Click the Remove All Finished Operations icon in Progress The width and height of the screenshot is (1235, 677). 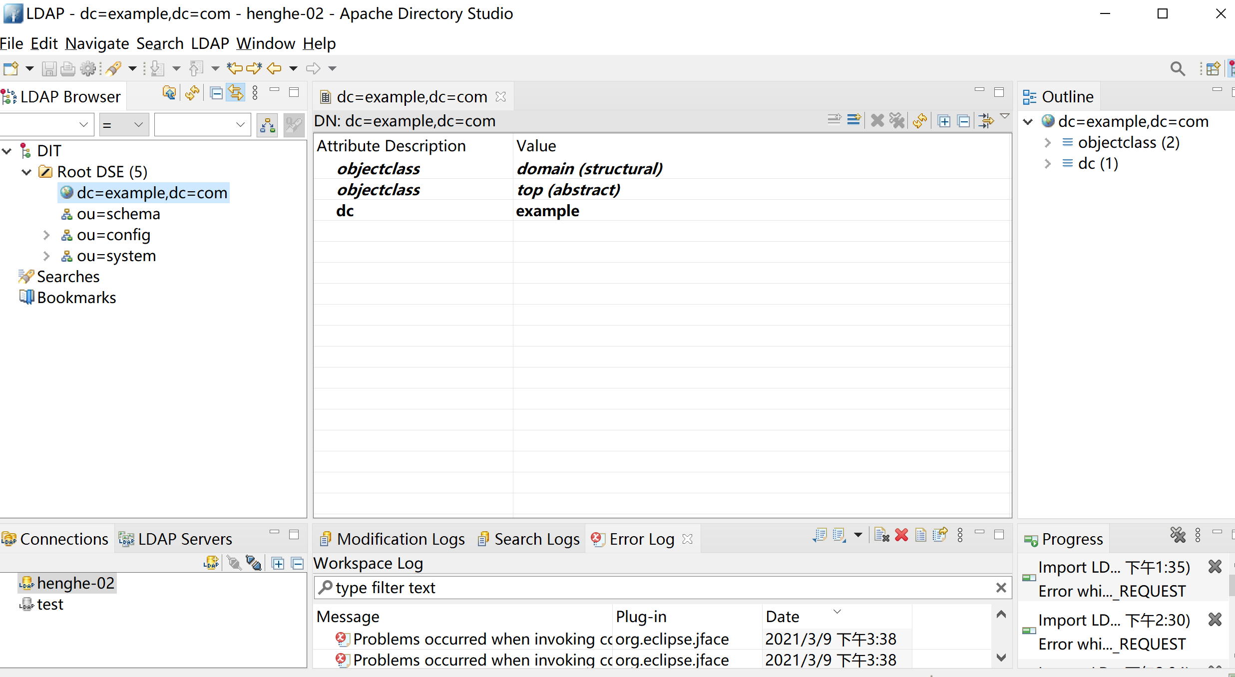point(1177,536)
